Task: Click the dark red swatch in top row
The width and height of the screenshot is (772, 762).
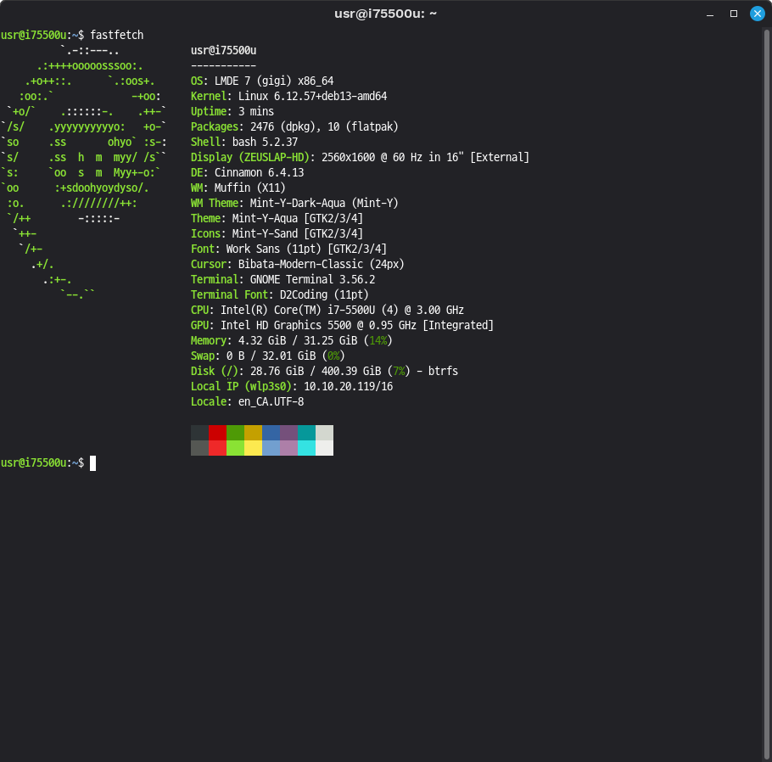Action: 217,433
